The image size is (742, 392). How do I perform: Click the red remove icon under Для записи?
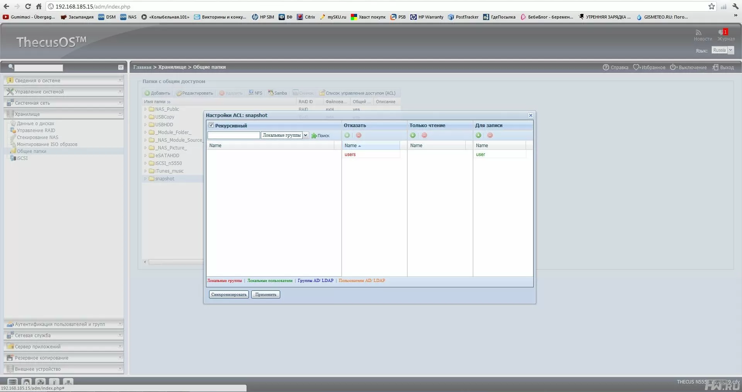tap(490, 135)
